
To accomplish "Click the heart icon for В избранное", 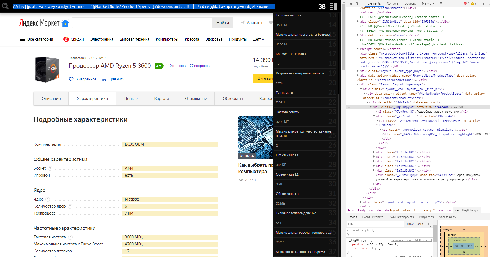I will coord(71,79).
